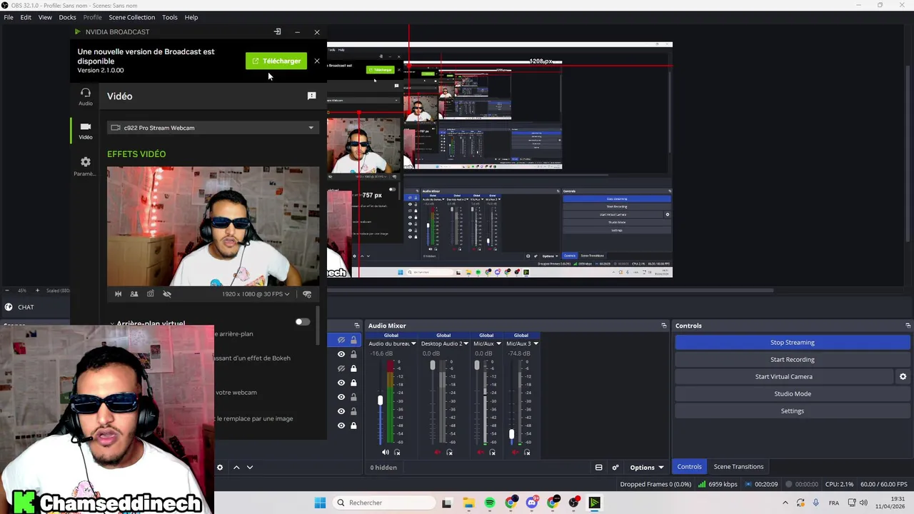The height and width of the screenshot is (514, 914).
Task: Click Start Virtual Camera
Action: tap(783, 377)
